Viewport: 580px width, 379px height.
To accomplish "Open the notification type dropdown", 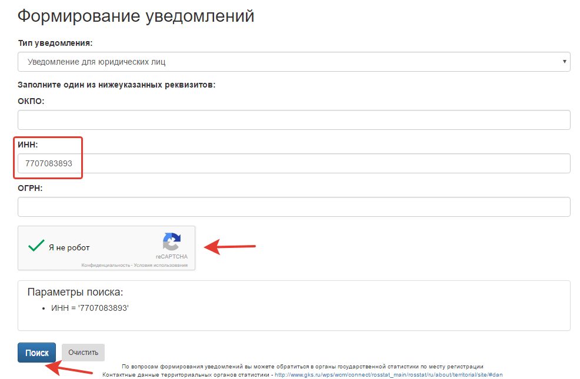I will [x=293, y=62].
